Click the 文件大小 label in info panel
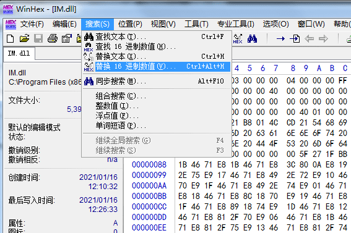 [24, 100]
